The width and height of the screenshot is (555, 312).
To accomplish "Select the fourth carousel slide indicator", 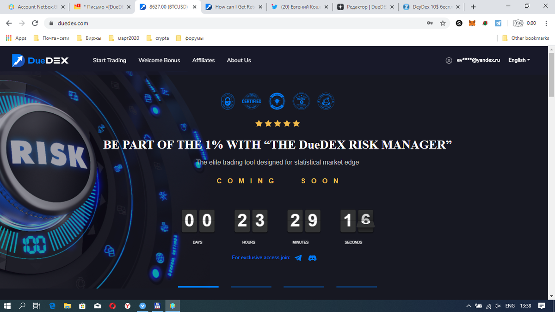I will click(357, 287).
